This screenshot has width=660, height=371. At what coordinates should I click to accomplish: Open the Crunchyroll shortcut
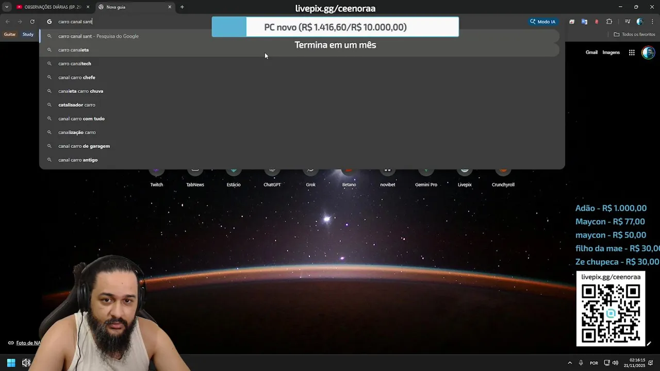tap(503, 178)
